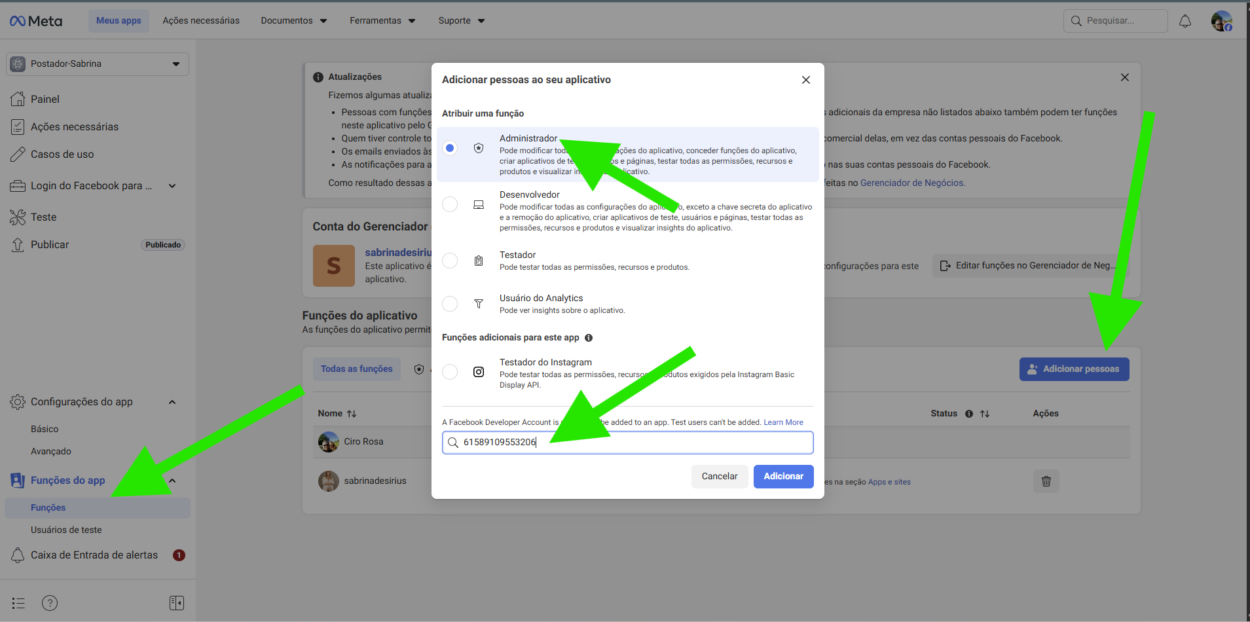Click the Cancelar button
Screen dimensions: 1250x622
(x=720, y=477)
